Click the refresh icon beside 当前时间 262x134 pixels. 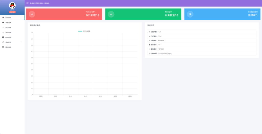point(150,54)
